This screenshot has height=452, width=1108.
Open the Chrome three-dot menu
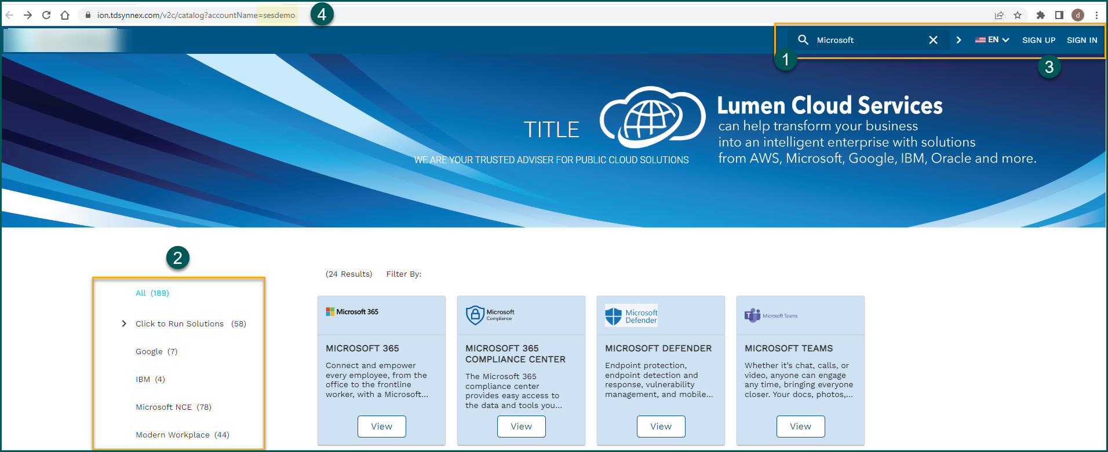point(1096,15)
